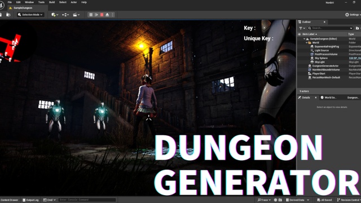Screen dimensions: 361x203
Task: Click the snapshot camera icon in status bar
Action: click(280, 200)
